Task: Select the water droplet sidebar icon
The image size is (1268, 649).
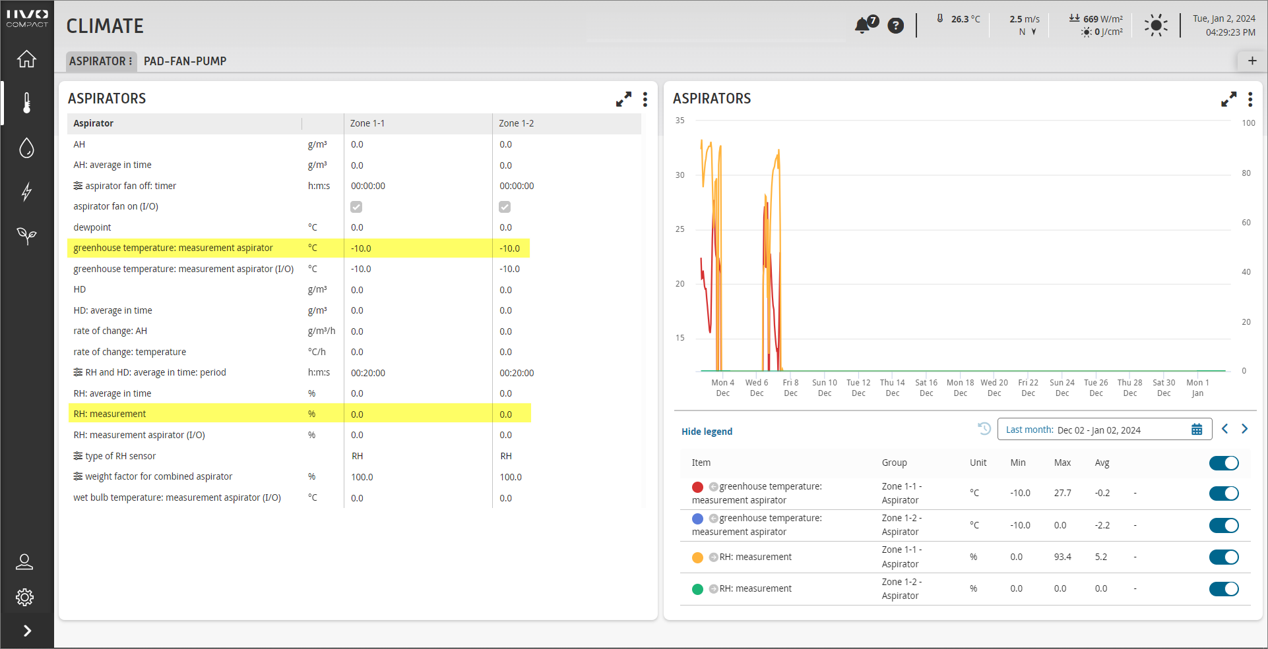Action: tap(26, 148)
